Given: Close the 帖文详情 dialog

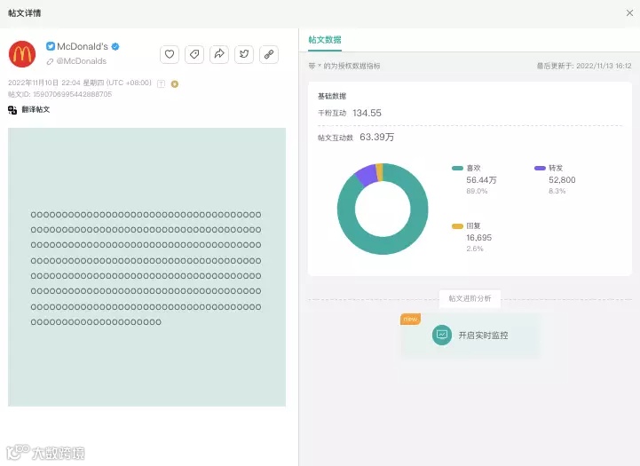Looking at the screenshot, I should [x=629, y=13].
